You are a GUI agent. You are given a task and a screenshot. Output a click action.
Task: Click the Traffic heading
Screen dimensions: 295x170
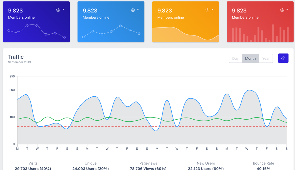pos(16,57)
